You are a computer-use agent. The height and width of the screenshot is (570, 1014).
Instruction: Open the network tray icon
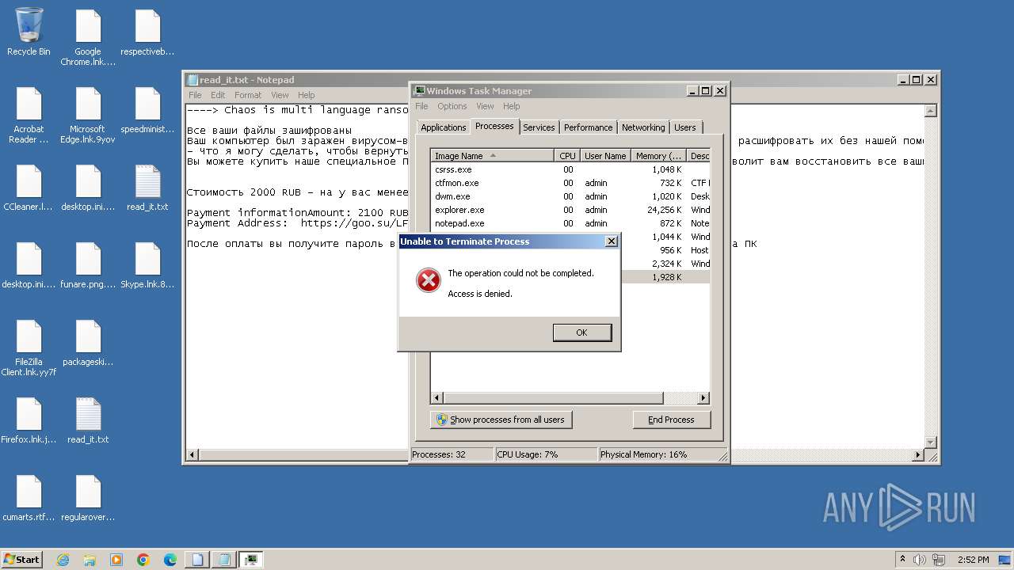click(939, 560)
